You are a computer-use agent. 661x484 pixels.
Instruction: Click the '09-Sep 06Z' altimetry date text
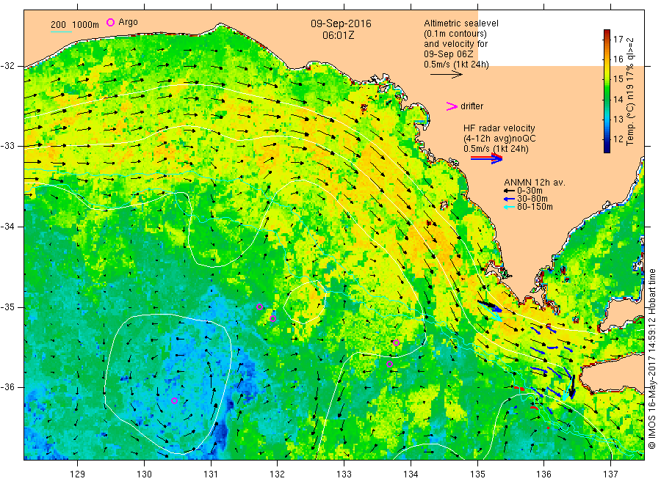(449, 54)
